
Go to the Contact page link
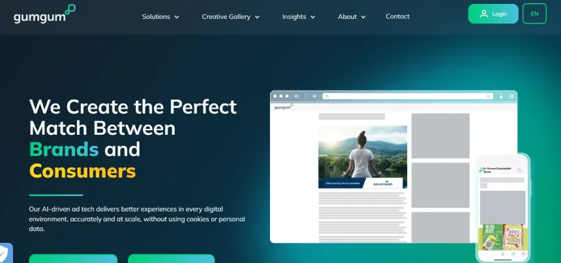(x=397, y=16)
